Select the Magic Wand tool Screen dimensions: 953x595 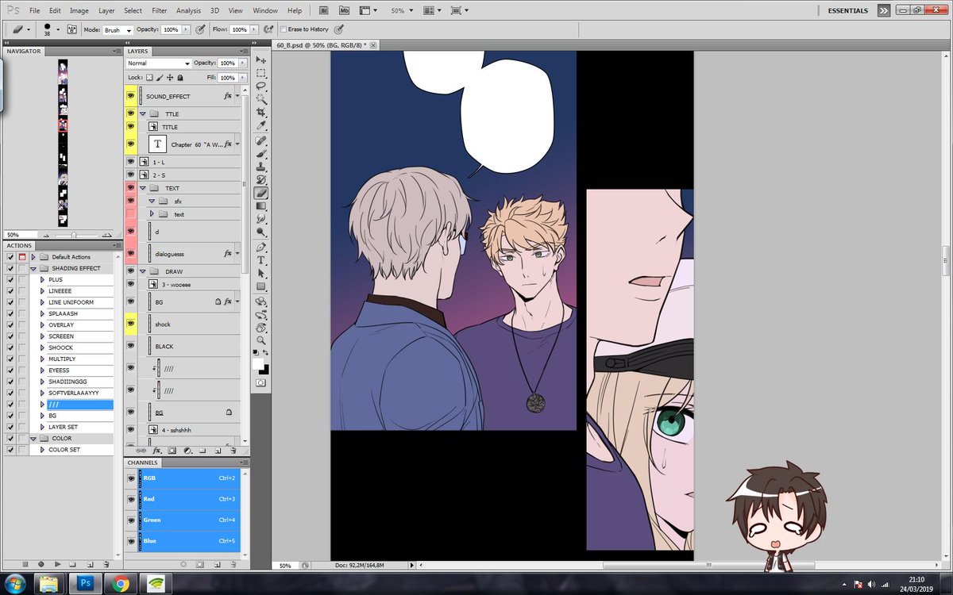point(260,99)
